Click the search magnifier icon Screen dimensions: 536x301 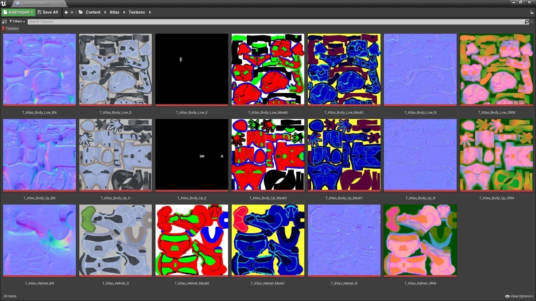pos(527,22)
